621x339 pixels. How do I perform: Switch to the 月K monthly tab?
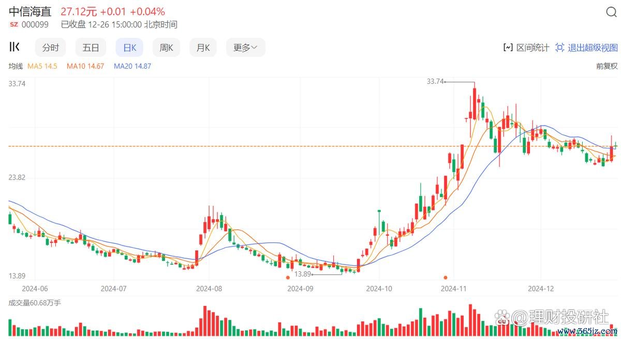203,48
